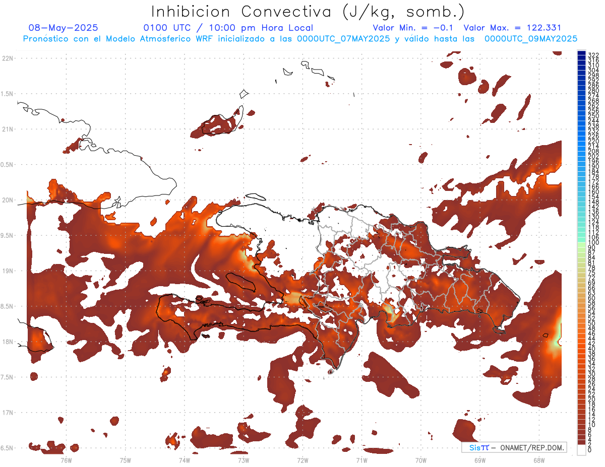Click the time '0100 UTC / 10:00 pm Hora Local'

coord(228,28)
